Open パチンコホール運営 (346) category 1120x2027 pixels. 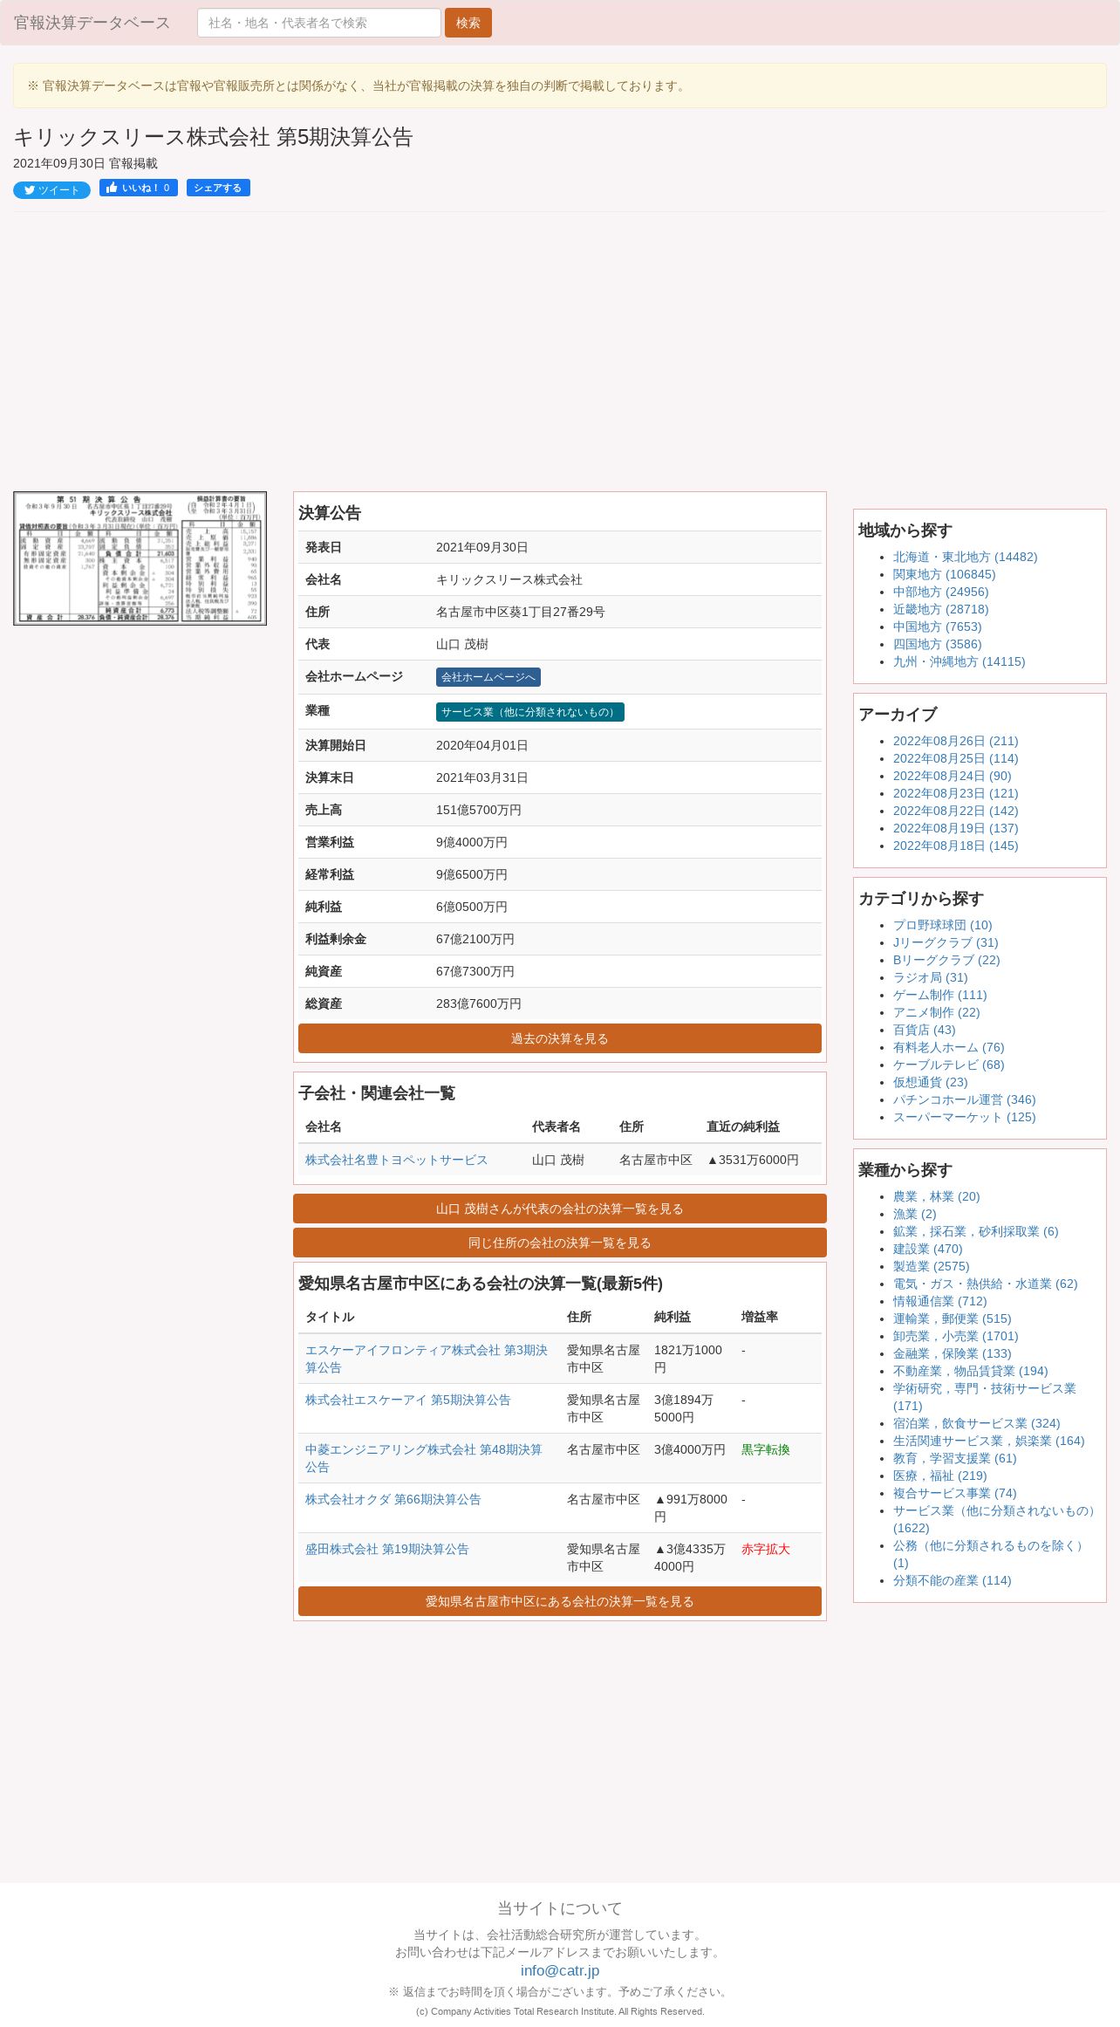point(965,1099)
